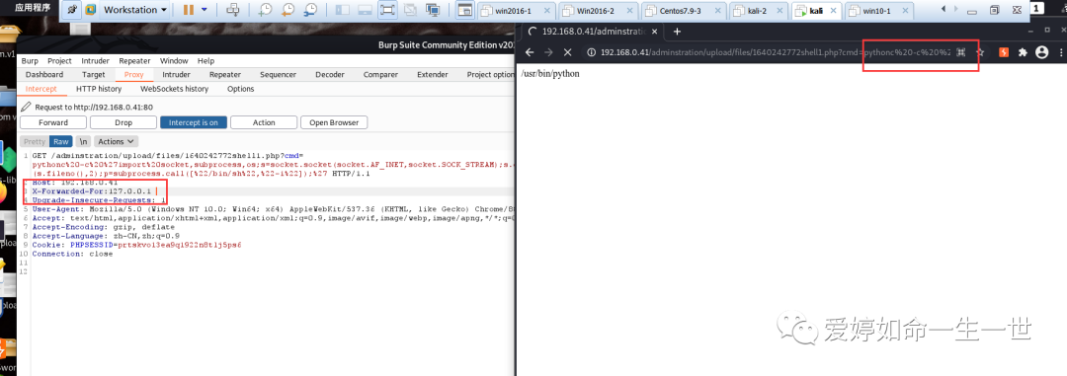Open the Burp menu
Image resolution: width=1067 pixels, height=376 pixels.
(30, 60)
